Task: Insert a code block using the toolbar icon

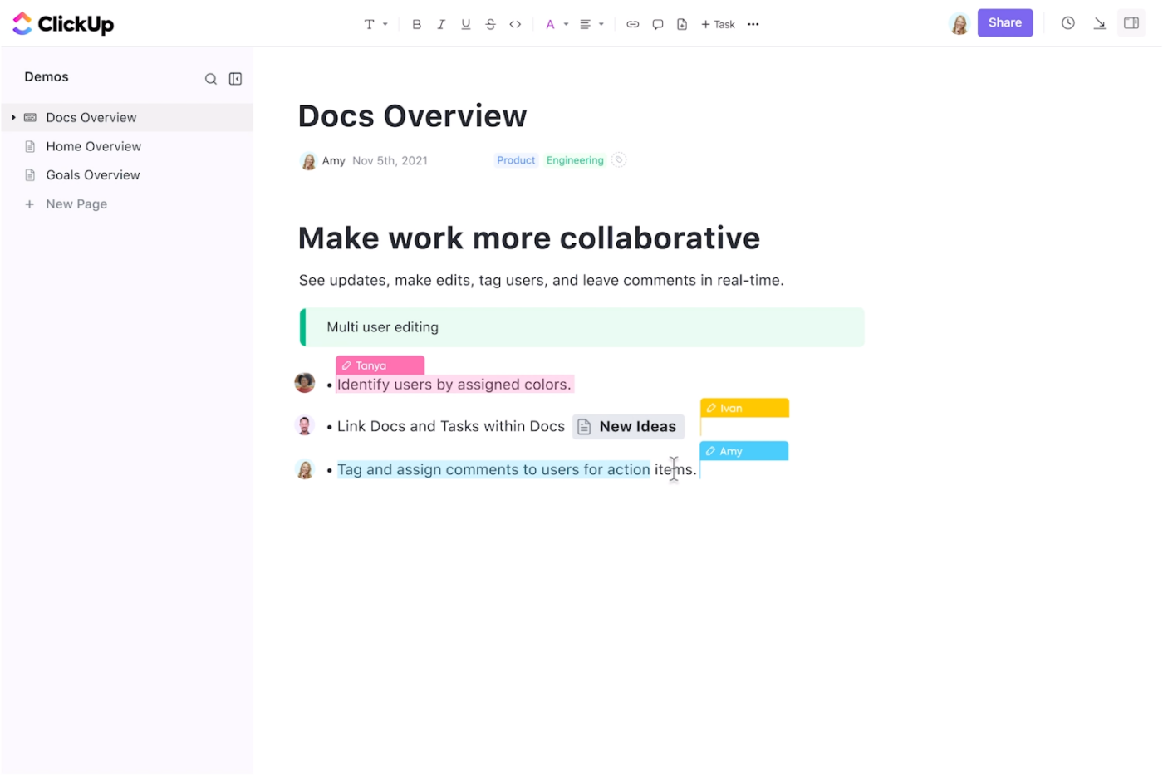Action: 515,24
